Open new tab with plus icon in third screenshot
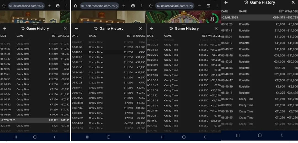Image resolution: width=298 pixels, height=143 pixels. click(199, 6)
